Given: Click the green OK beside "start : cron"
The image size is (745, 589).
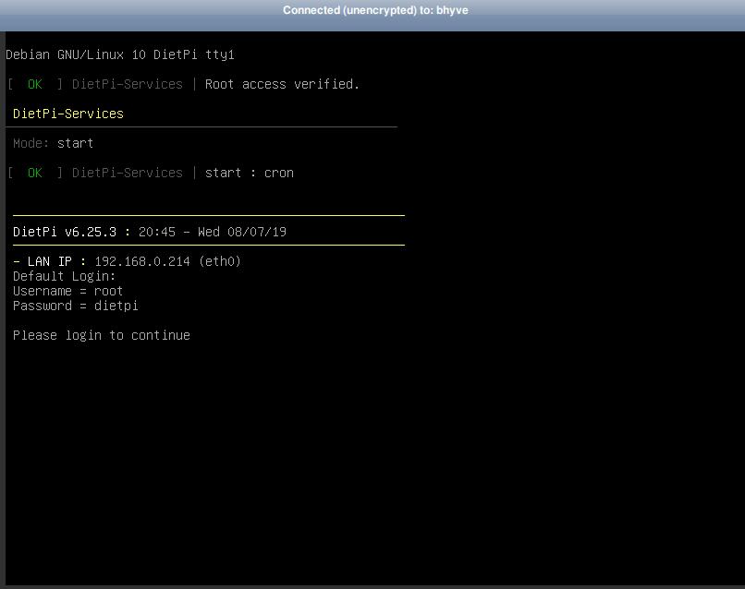Looking at the screenshot, I should [35, 173].
